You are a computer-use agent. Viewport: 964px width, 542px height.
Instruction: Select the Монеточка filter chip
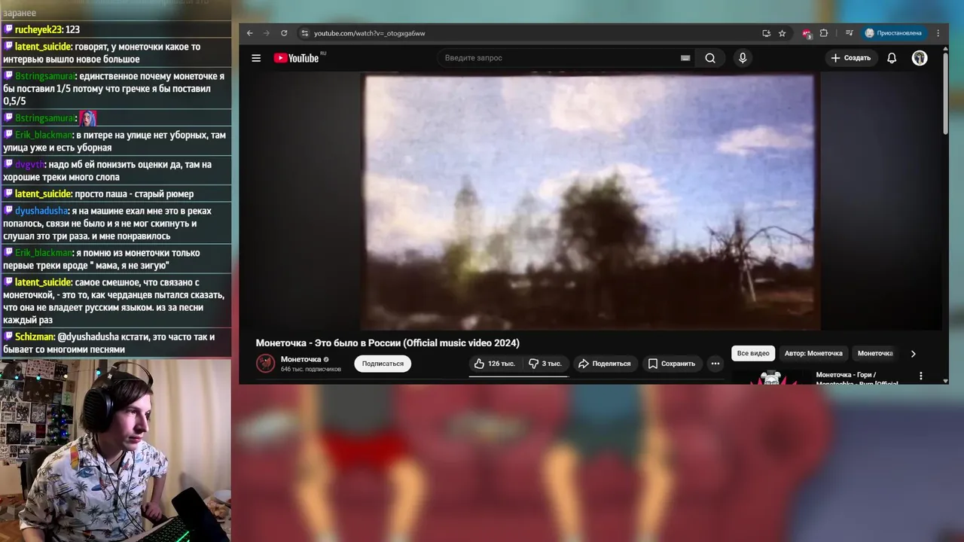[x=875, y=353]
